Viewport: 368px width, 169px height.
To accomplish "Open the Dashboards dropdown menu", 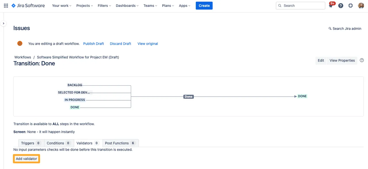I will [127, 5].
